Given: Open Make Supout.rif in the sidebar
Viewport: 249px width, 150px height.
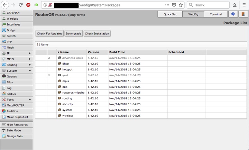Looking at the screenshot, I should [x=17, y=117].
